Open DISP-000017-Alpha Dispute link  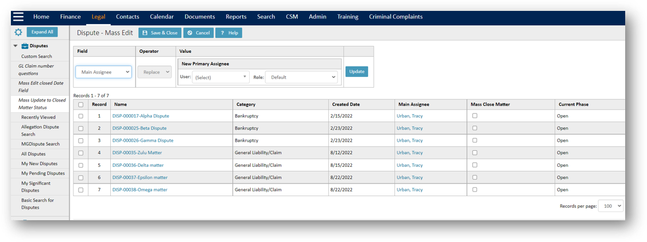click(x=141, y=116)
